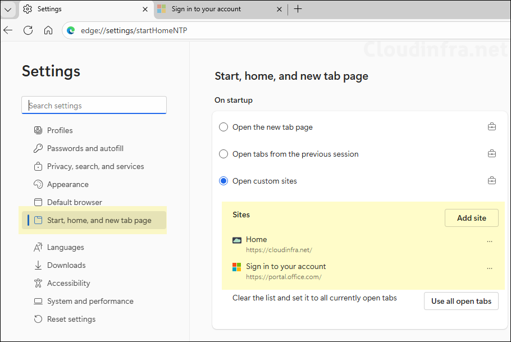Click the Add site button
Screen dimensions: 511x342
[471, 218]
